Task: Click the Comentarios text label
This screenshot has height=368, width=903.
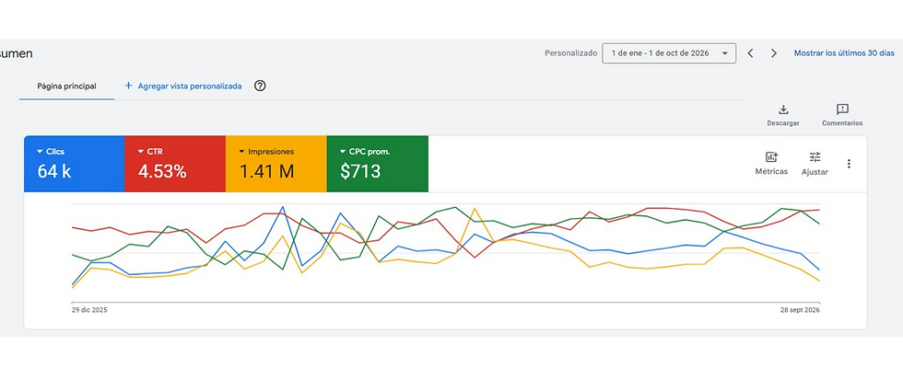Action: pyautogui.click(x=842, y=123)
